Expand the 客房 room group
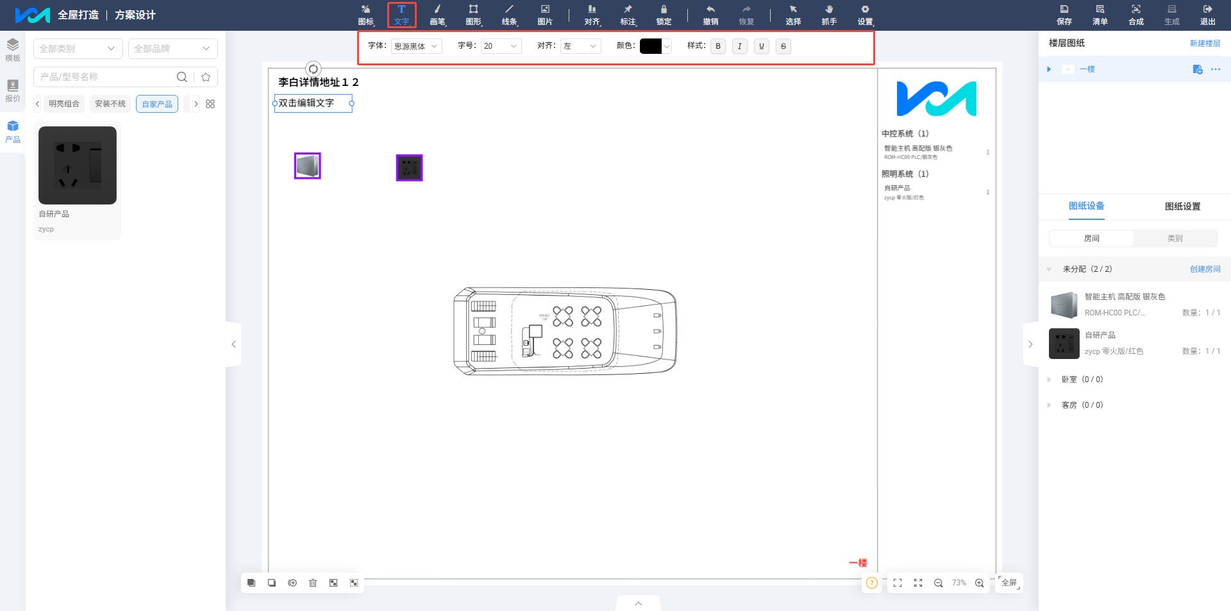 1049,405
